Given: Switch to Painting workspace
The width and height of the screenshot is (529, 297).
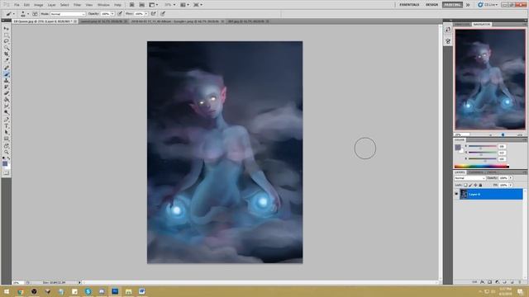Looking at the screenshot, I should tap(452, 5).
